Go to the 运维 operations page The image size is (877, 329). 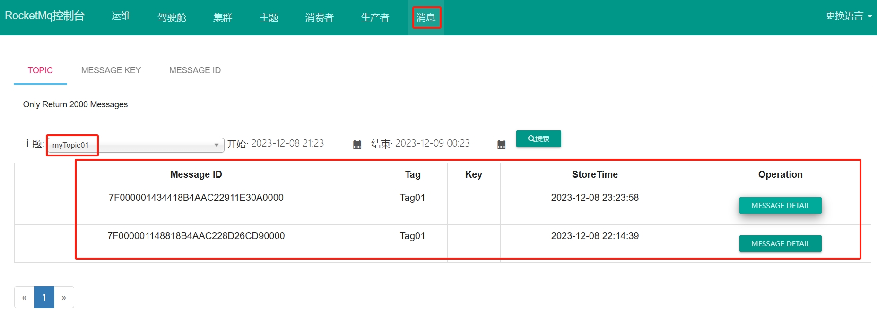click(121, 16)
